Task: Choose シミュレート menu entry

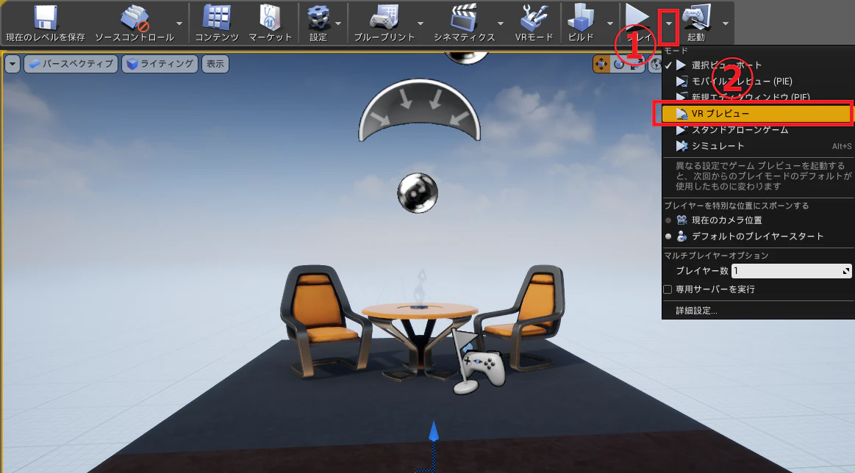Action: (x=758, y=146)
